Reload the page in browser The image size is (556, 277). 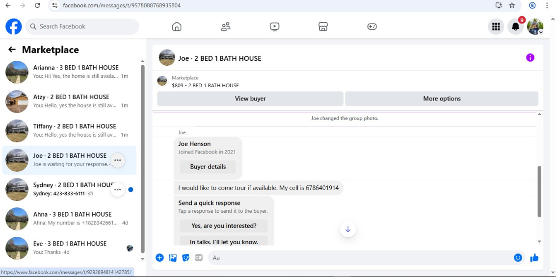click(x=37, y=5)
